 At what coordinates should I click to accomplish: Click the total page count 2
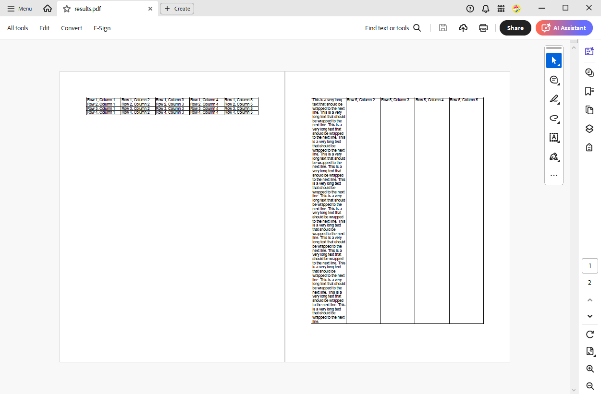(590, 283)
